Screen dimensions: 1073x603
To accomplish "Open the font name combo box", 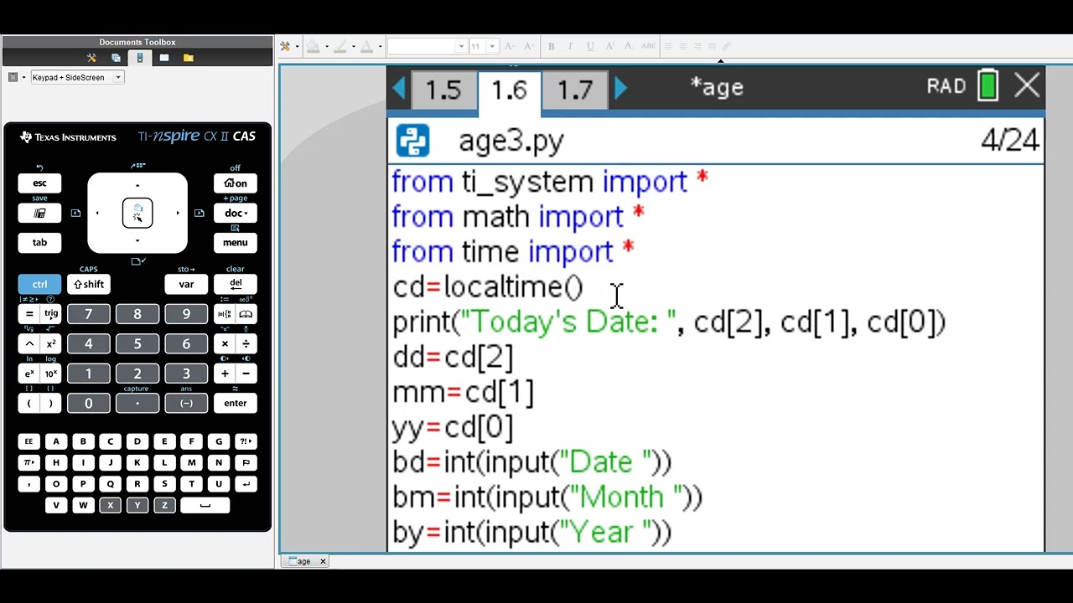I will [x=427, y=47].
